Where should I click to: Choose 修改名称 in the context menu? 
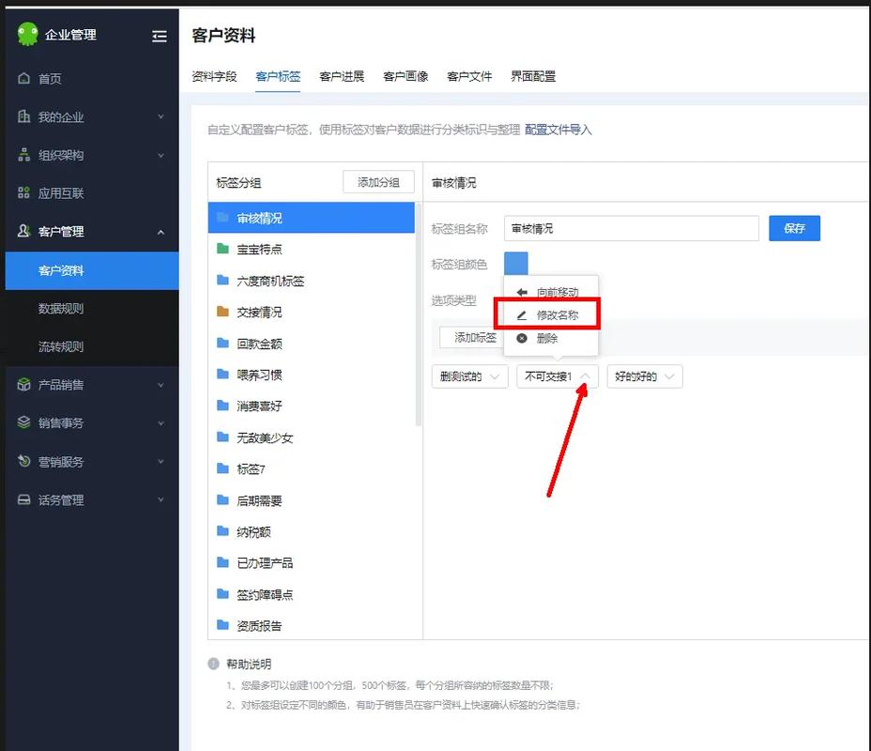click(x=551, y=314)
